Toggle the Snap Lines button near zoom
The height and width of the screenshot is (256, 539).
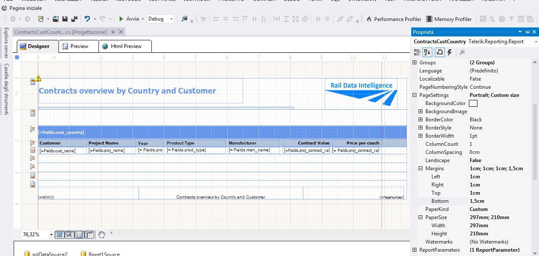click(x=79, y=235)
